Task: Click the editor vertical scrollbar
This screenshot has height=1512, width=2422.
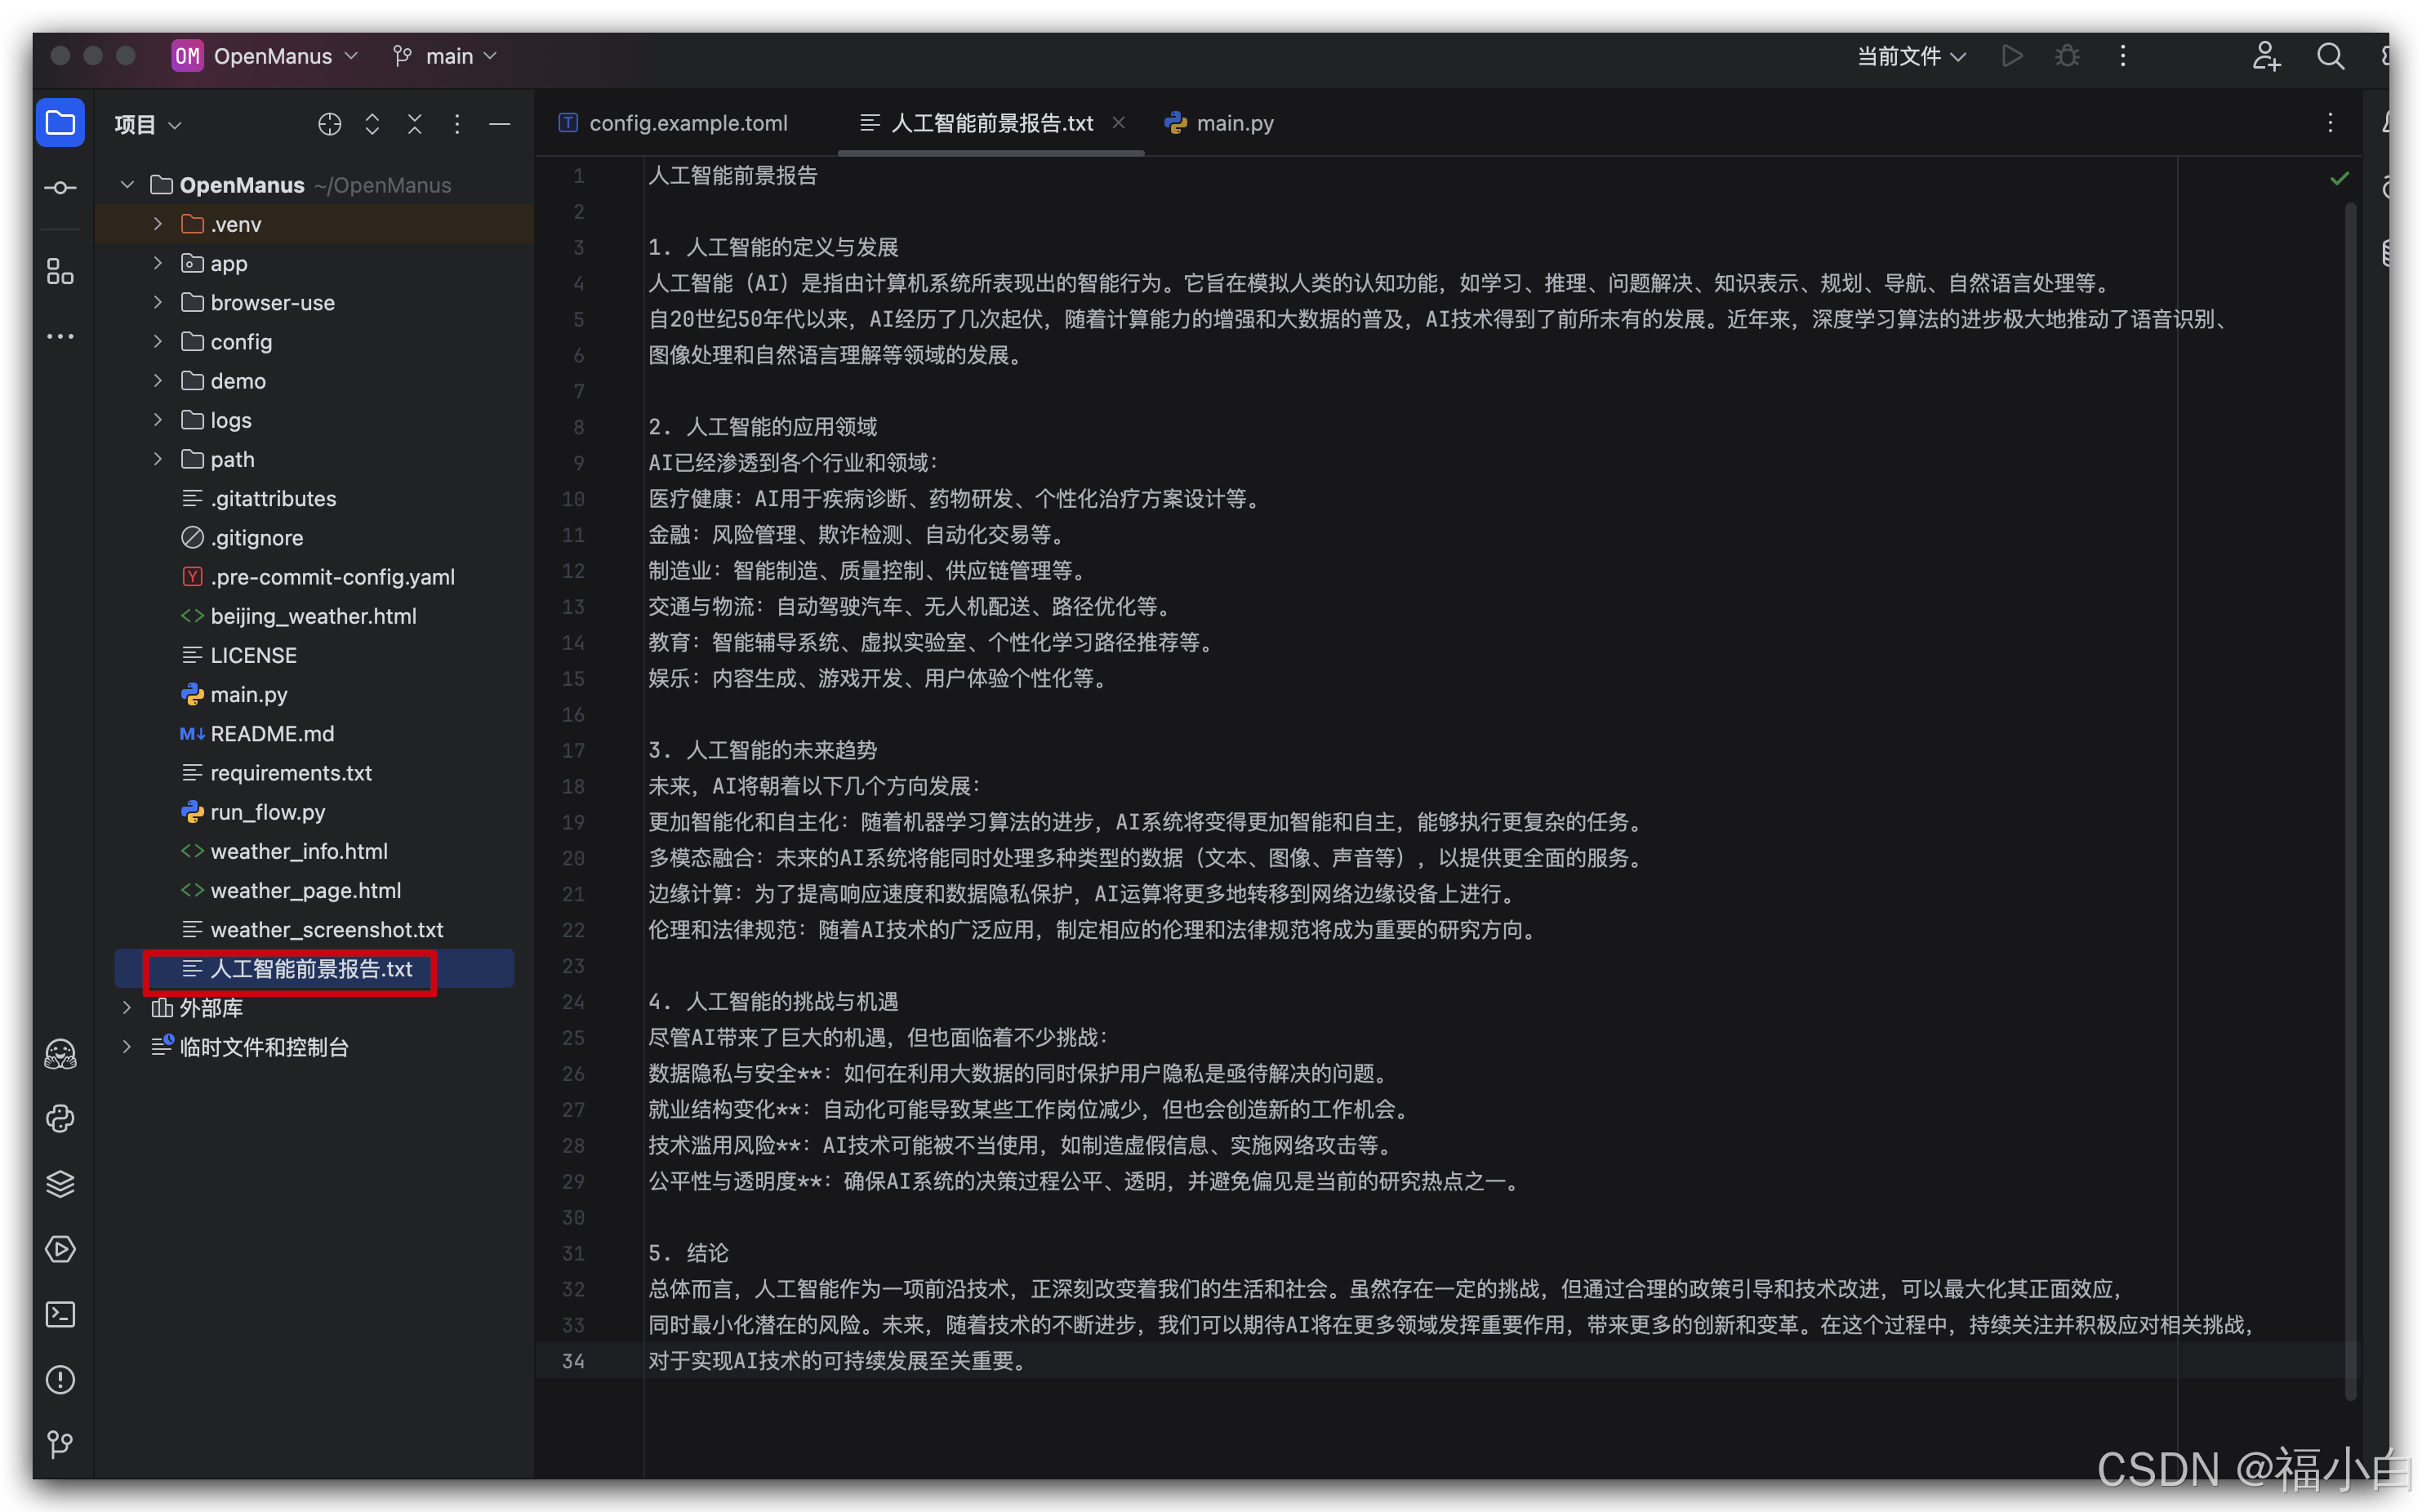Action: [2350, 800]
